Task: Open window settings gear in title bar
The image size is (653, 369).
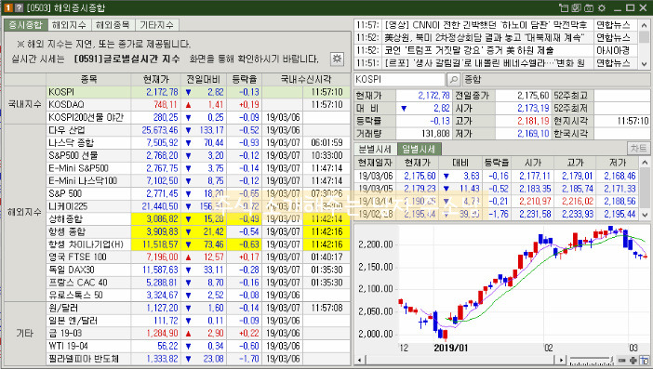Action: pyautogui.click(x=602, y=8)
